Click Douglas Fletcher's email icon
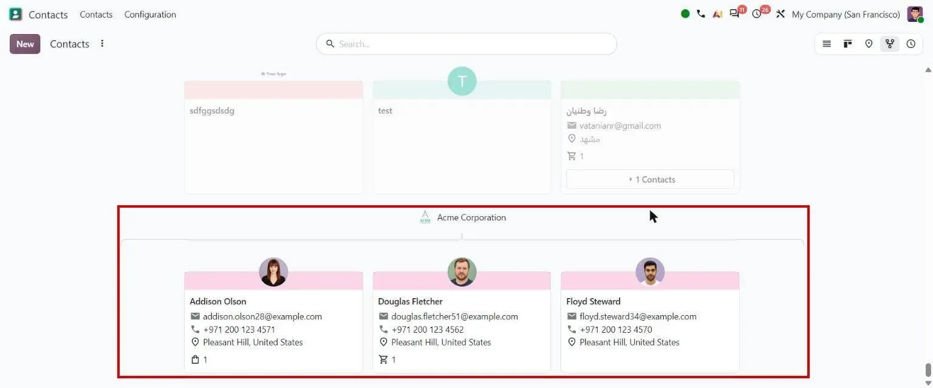Image resolution: width=933 pixels, height=388 pixels. tap(383, 316)
